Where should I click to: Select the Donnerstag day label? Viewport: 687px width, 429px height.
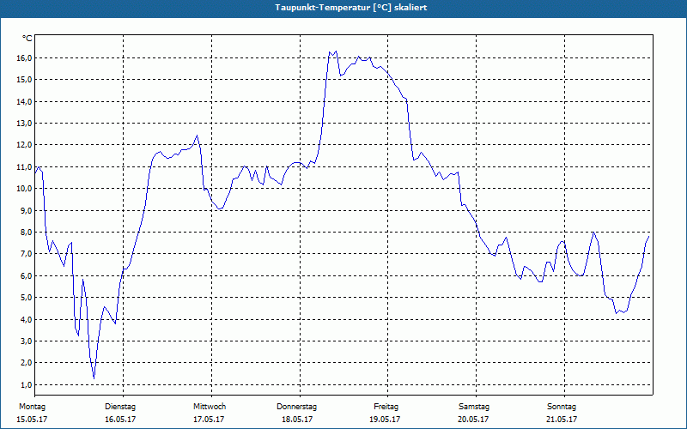[x=296, y=407]
